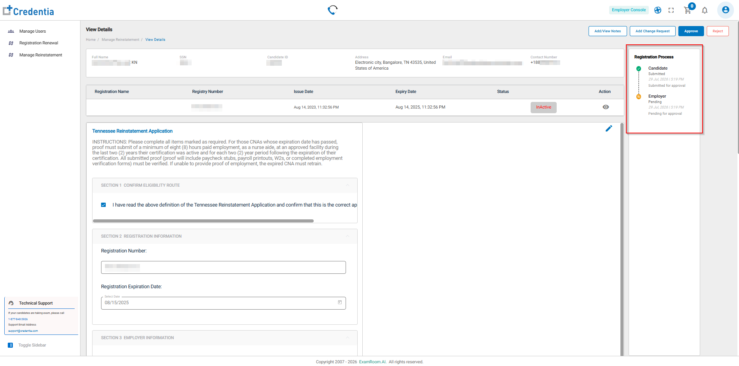Open ExamRoom.AI footer link

[x=372, y=362]
